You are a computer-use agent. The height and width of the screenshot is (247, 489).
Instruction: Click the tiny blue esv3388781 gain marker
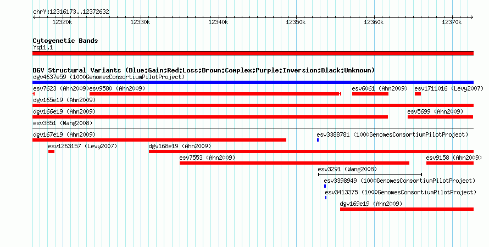[x=318, y=140]
